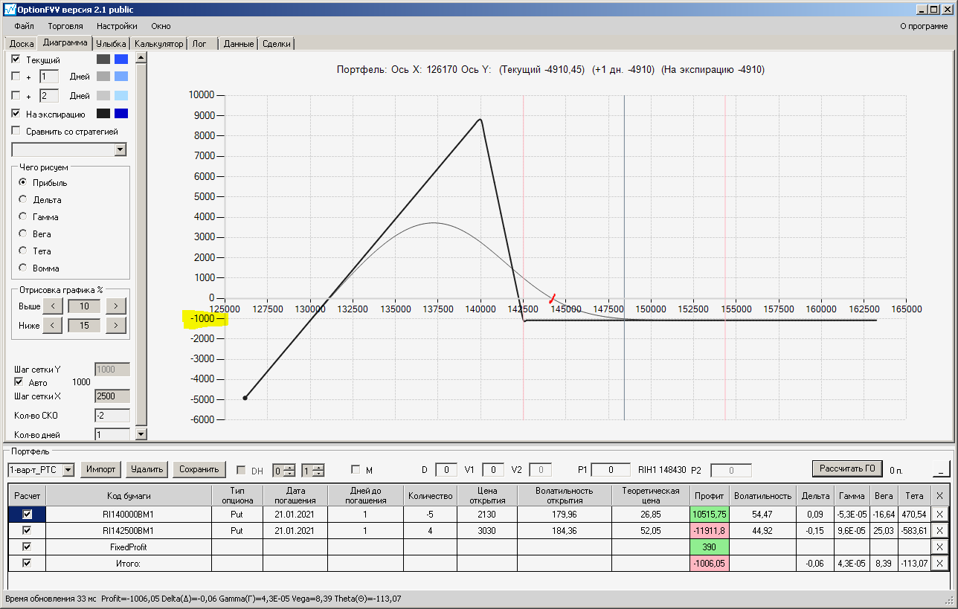
Task: Toggle the 'Текущий' checkbox
Action: pos(16,59)
